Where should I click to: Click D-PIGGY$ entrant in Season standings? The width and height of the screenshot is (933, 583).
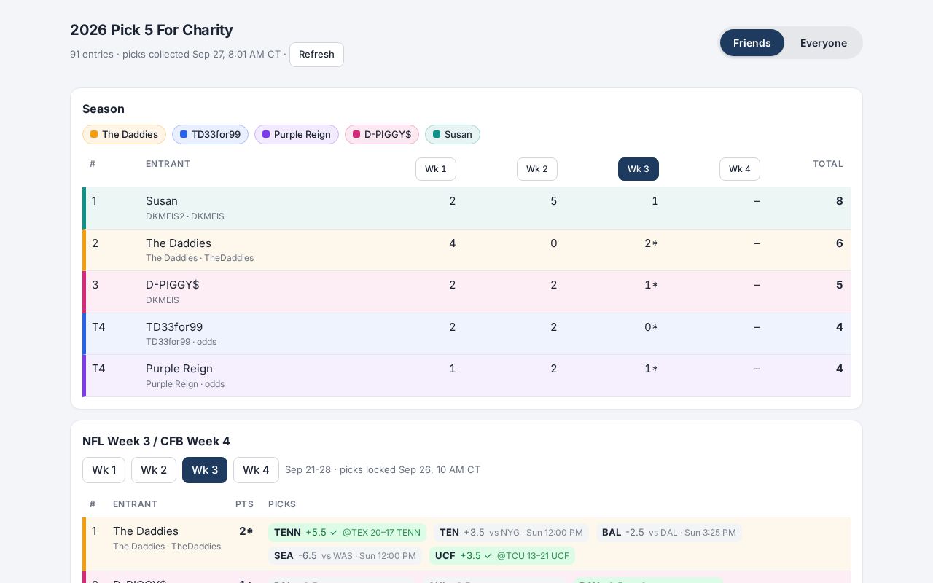pyautogui.click(x=173, y=285)
